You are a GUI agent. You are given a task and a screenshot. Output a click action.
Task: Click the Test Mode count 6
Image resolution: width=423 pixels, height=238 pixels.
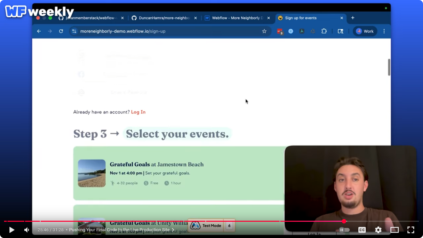coord(229,226)
